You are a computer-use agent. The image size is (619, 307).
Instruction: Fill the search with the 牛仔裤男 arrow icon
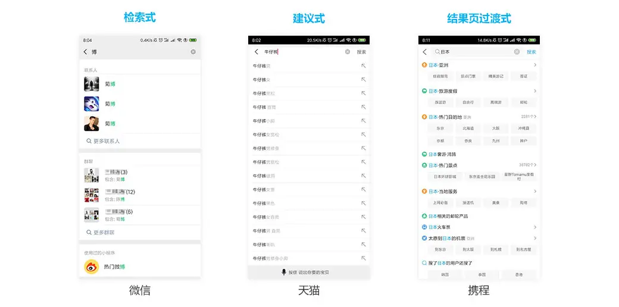click(364, 66)
